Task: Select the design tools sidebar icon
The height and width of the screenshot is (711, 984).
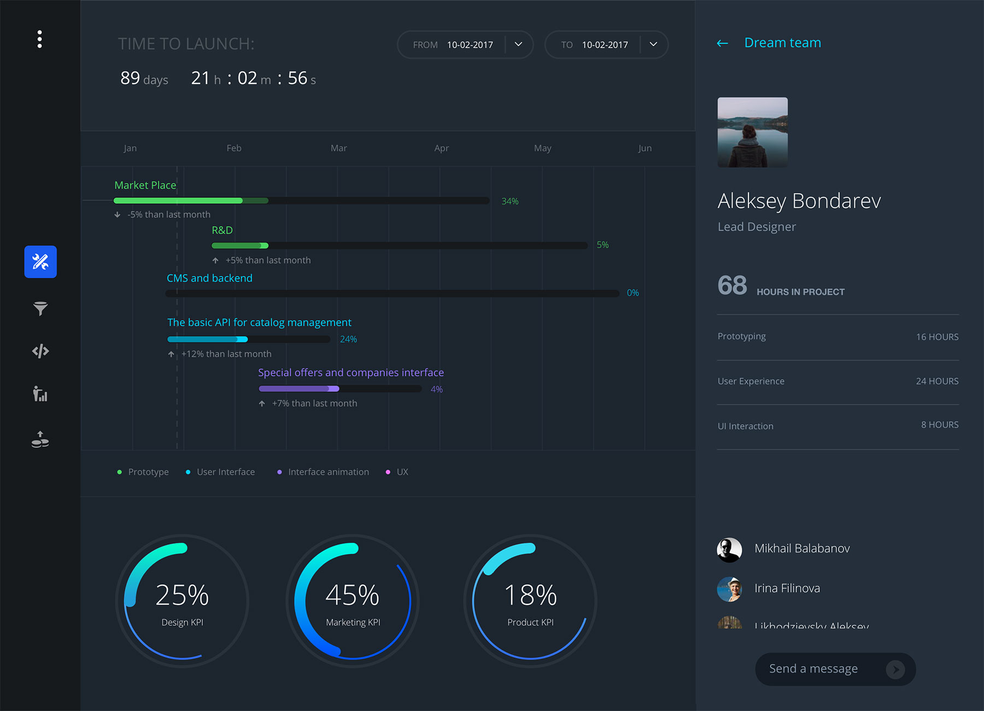Action: pos(40,262)
